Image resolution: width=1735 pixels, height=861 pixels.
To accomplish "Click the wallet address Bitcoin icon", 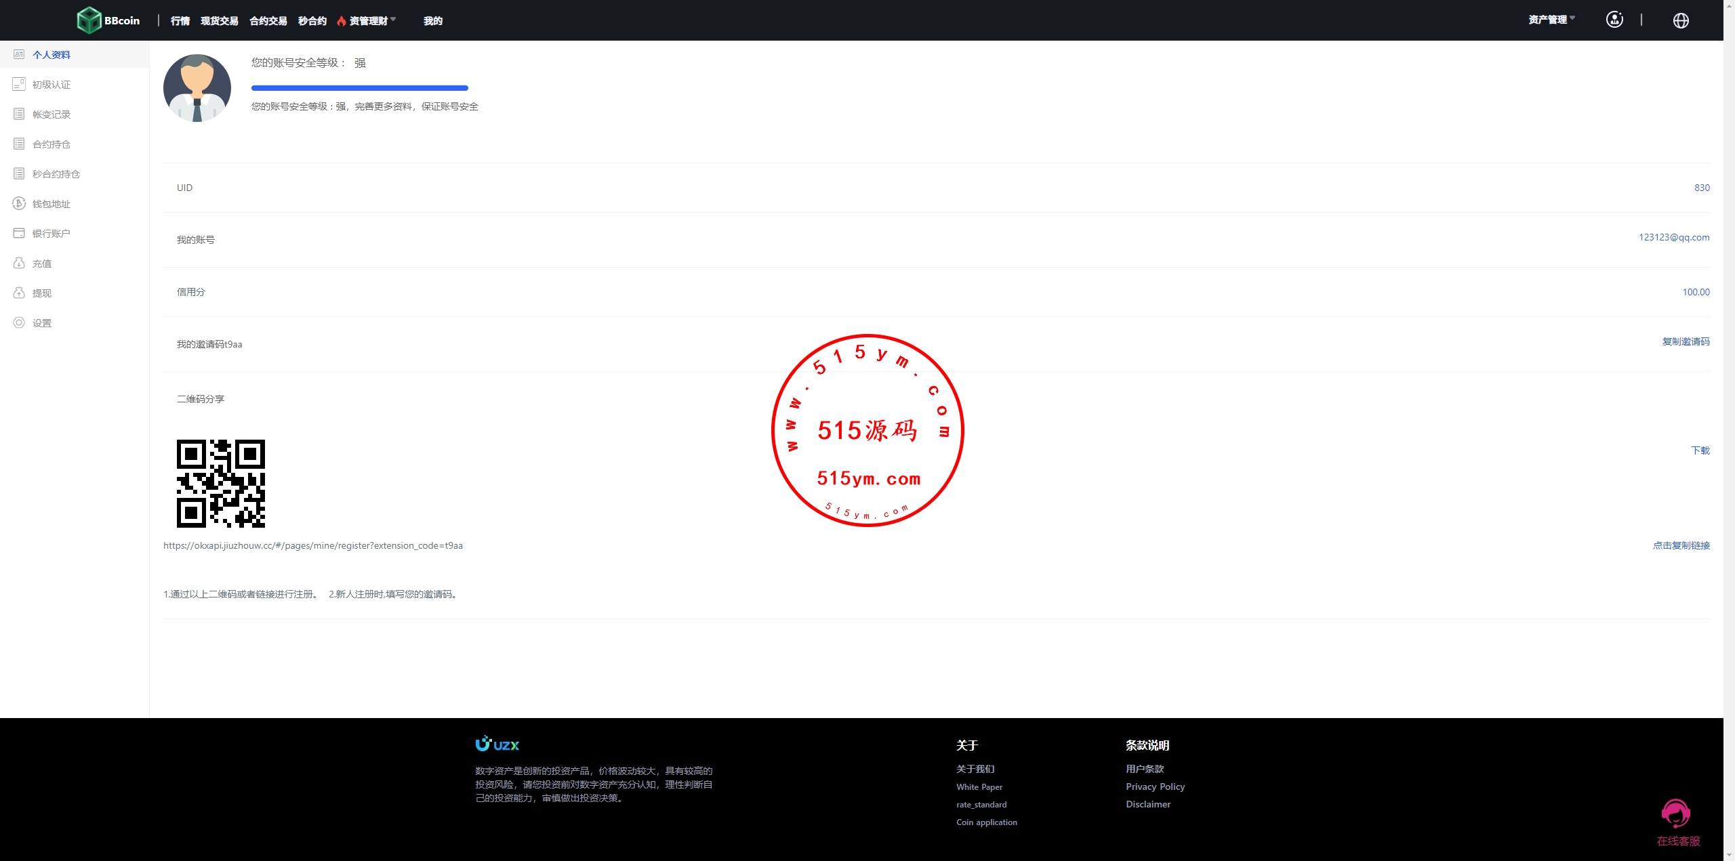I will [x=19, y=203].
